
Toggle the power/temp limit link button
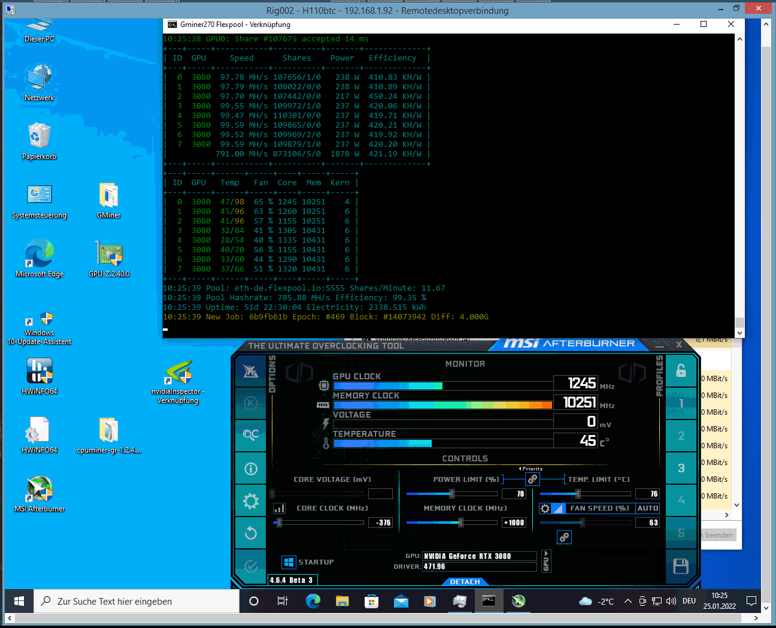click(x=532, y=479)
